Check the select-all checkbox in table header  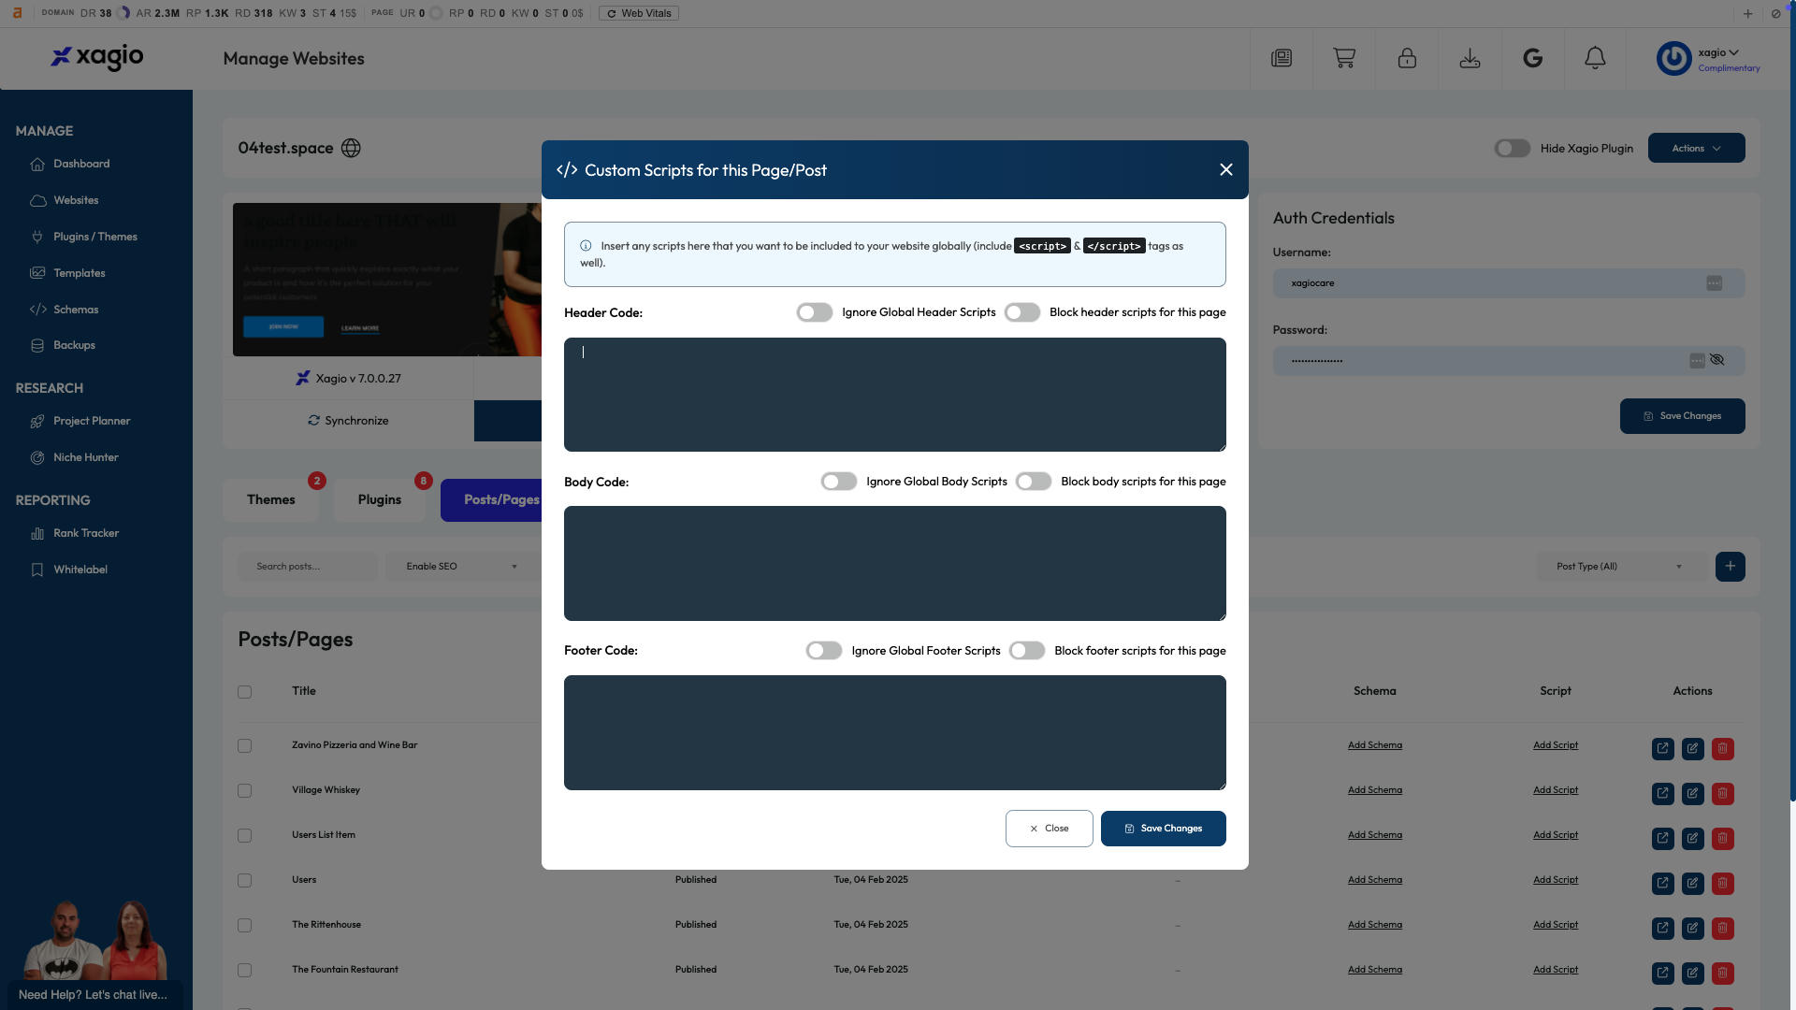click(244, 692)
